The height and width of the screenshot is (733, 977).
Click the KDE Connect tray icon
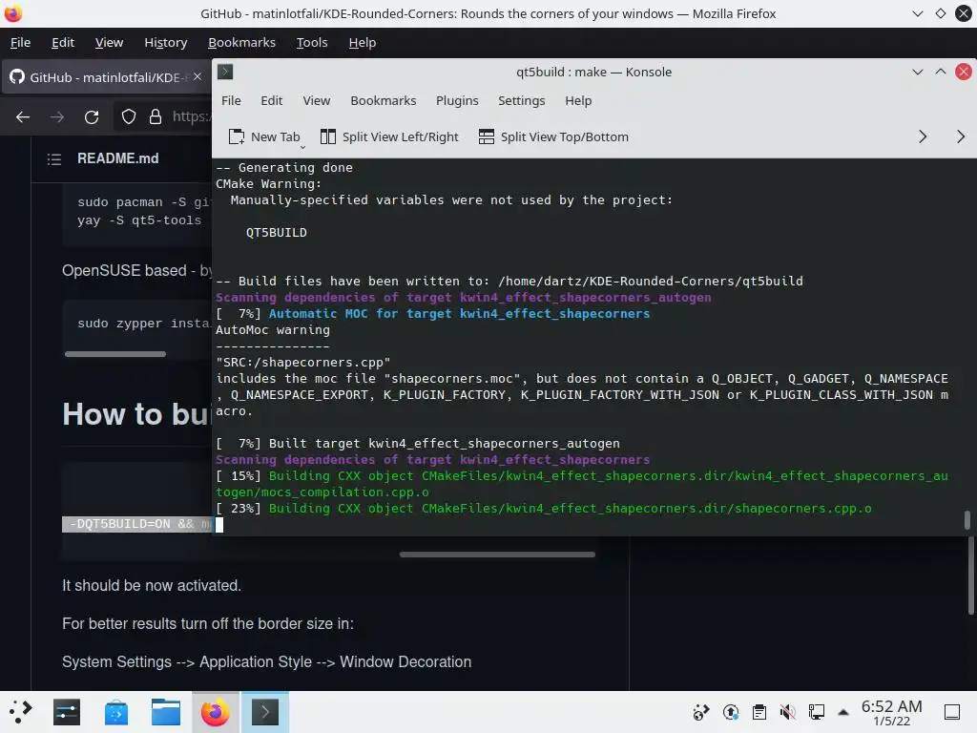[701, 712]
